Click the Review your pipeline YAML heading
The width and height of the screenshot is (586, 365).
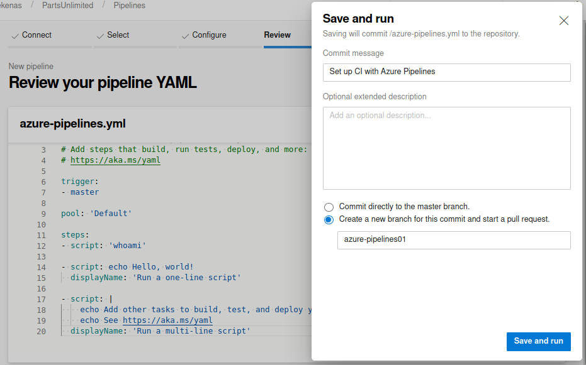[103, 82]
